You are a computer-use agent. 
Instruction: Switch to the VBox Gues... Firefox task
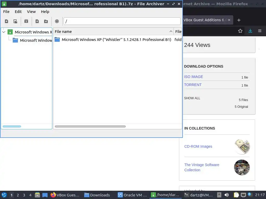(65, 195)
